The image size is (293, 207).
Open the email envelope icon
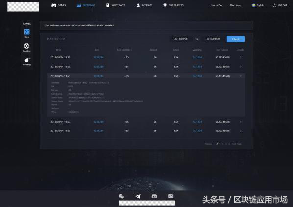click(171, 196)
